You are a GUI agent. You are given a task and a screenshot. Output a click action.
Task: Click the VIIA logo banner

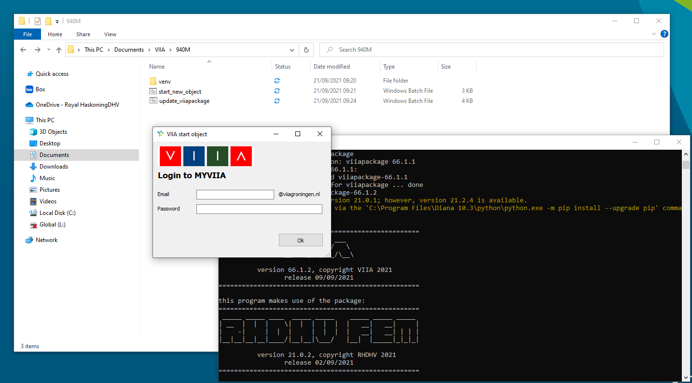[206, 156]
